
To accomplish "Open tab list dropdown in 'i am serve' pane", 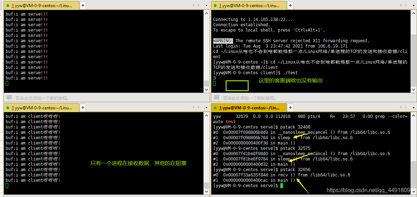I will pyautogui.click(x=207, y=5).
